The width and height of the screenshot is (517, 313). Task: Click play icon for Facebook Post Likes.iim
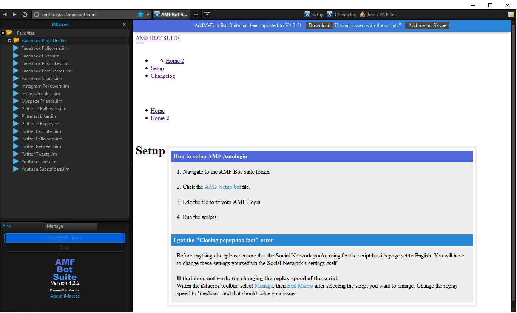click(16, 63)
